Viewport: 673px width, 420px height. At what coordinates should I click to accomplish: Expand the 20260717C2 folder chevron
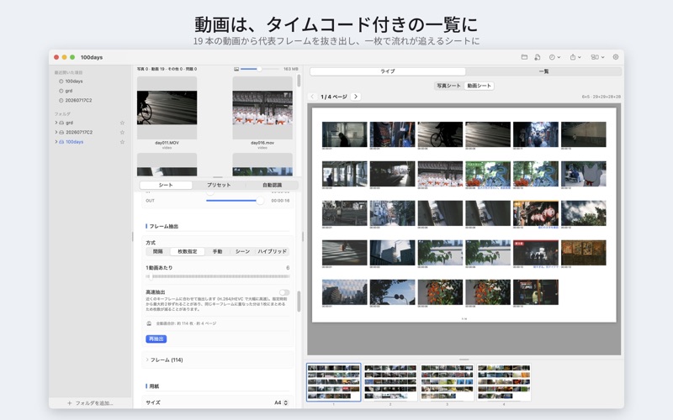[x=56, y=132]
